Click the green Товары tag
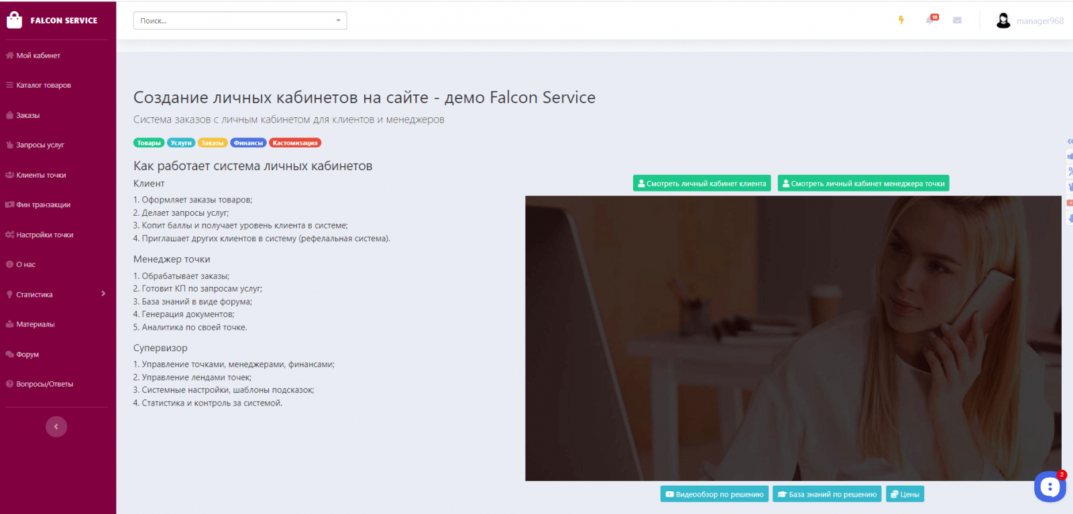Viewport: 1073px width, 514px height. point(149,143)
